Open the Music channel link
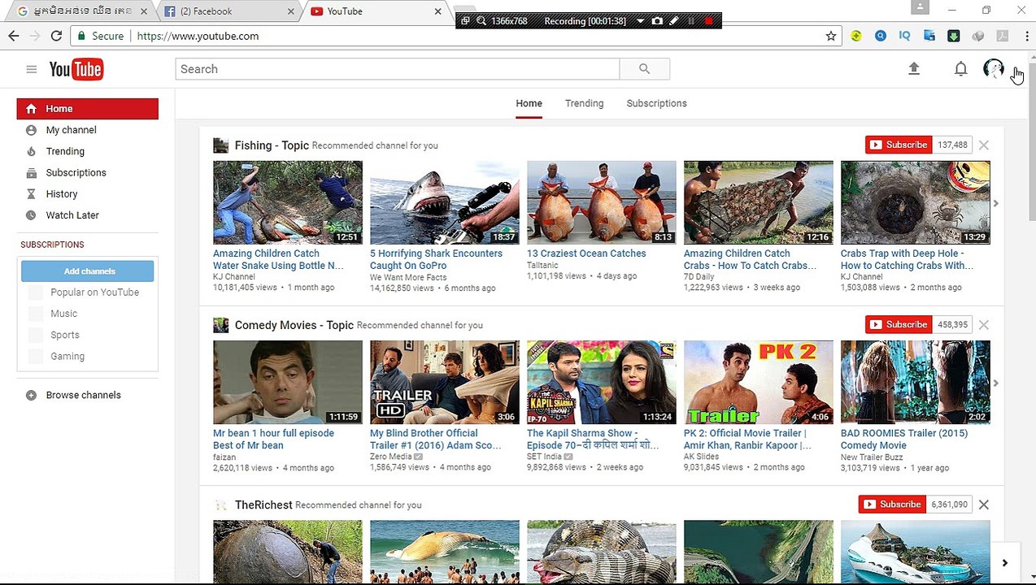This screenshot has width=1036, height=585. 63,314
